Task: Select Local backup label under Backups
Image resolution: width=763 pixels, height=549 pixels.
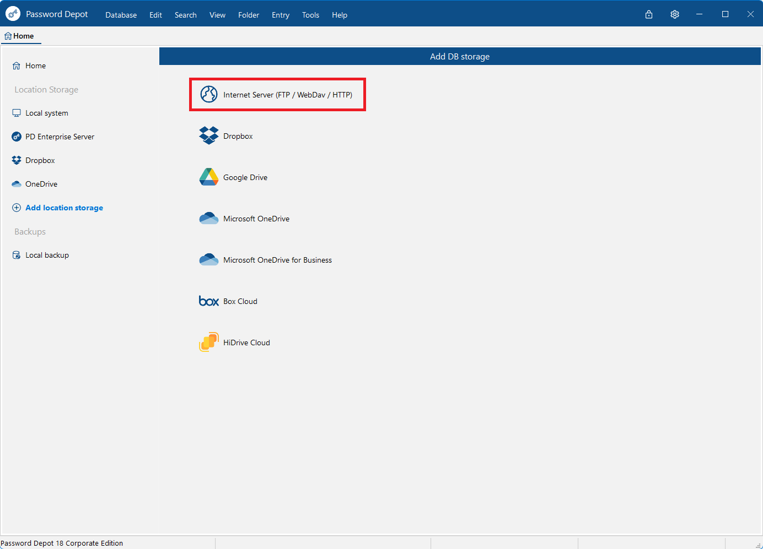Action: (x=47, y=255)
